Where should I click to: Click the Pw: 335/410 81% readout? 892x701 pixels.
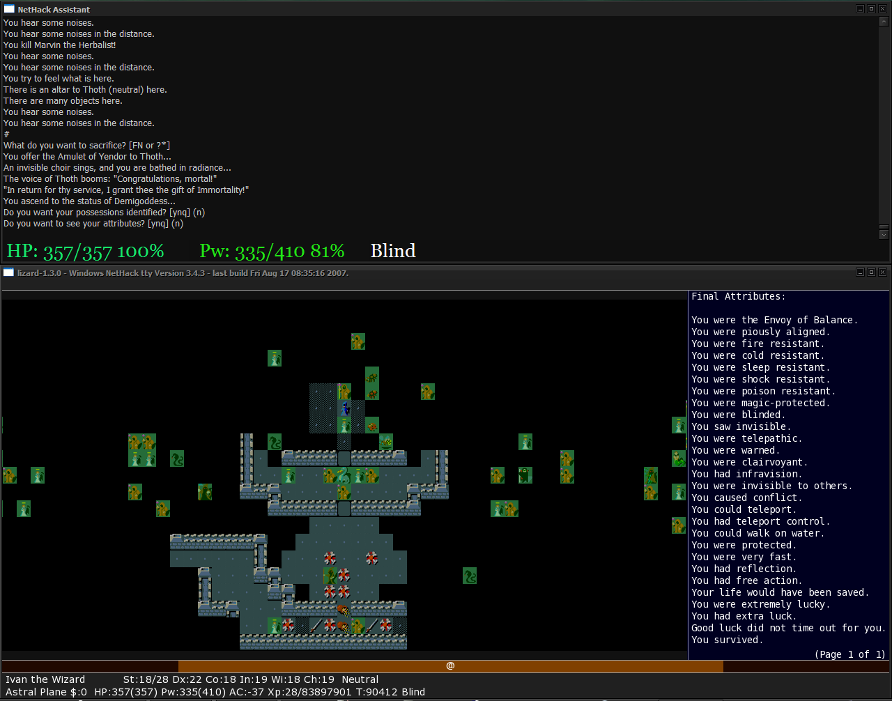pyautogui.click(x=272, y=251)
